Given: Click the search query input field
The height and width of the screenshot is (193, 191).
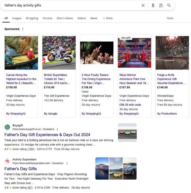Looking at the screenshot, I should point(70,5).
